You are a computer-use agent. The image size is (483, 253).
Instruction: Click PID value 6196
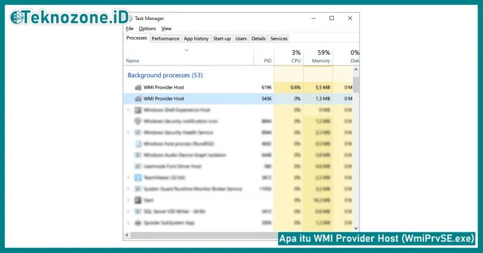(x=267, y=87)
